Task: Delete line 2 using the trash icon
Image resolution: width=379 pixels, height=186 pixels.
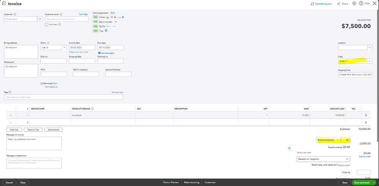Action: [x=366, y=122]
